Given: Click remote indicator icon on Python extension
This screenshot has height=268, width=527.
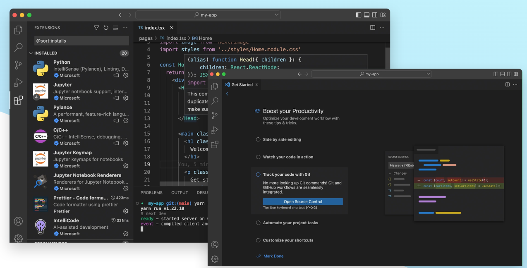Looking at the screenshot, I should point(116,75).
